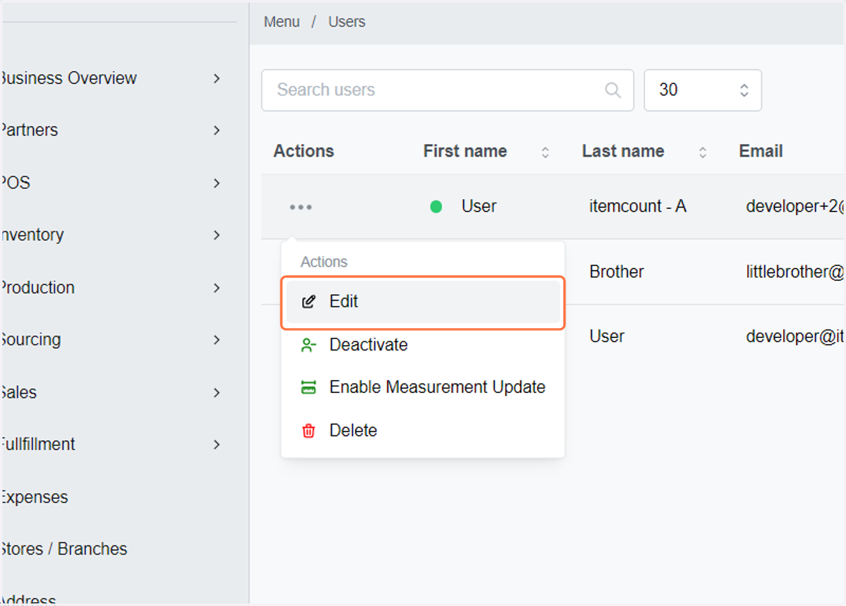The width and height of the screenshot is (846, 606).
Task: Click the User last name in the third row
Action: [607, 337]
